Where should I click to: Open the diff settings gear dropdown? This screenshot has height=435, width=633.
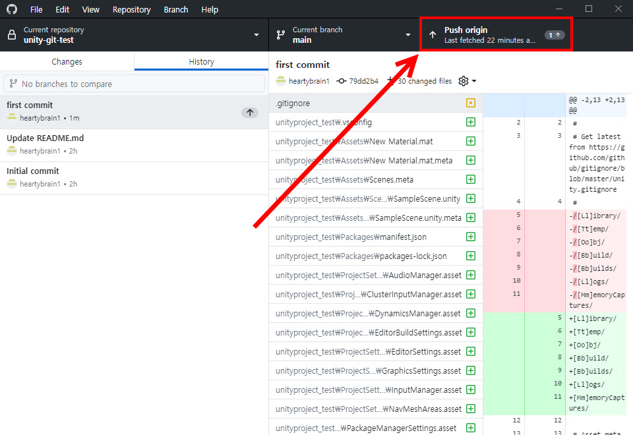point(467,81)
